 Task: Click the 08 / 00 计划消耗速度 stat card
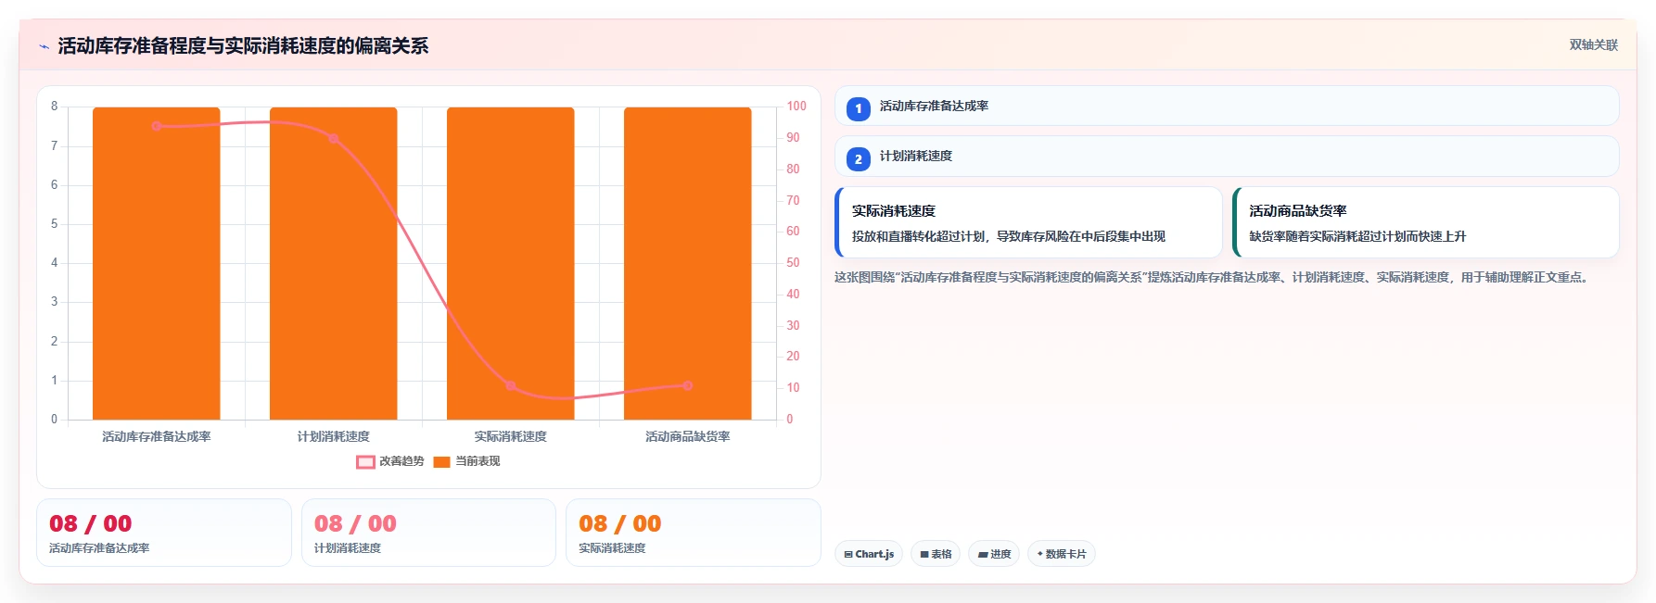[x=428, y=533]
